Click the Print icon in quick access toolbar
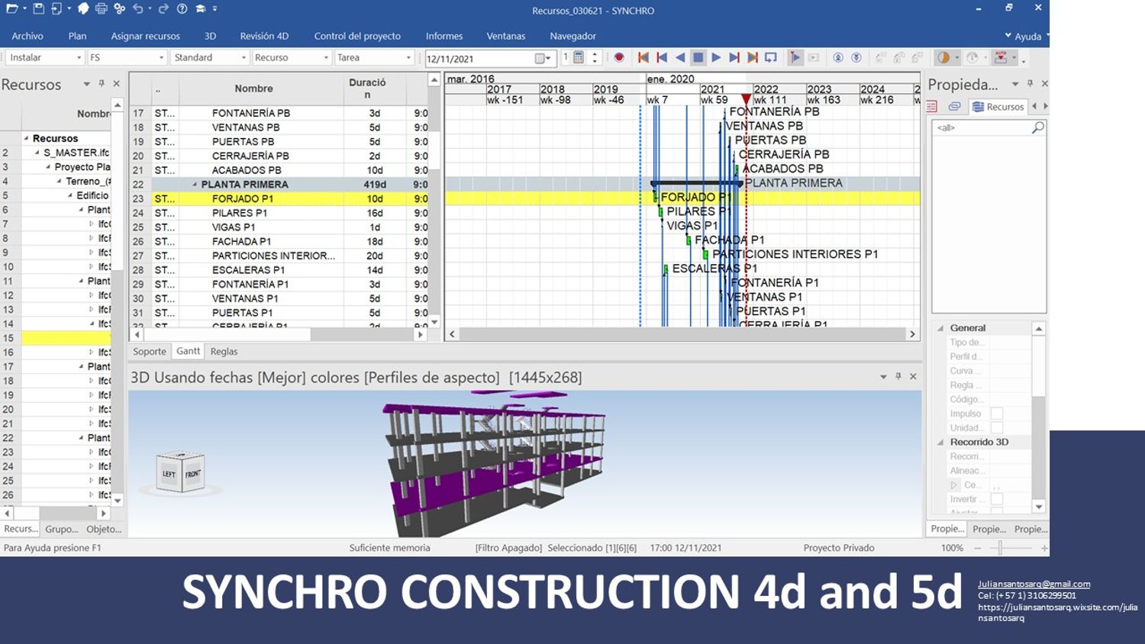The image size is (1145, 644). click(102, 9)
